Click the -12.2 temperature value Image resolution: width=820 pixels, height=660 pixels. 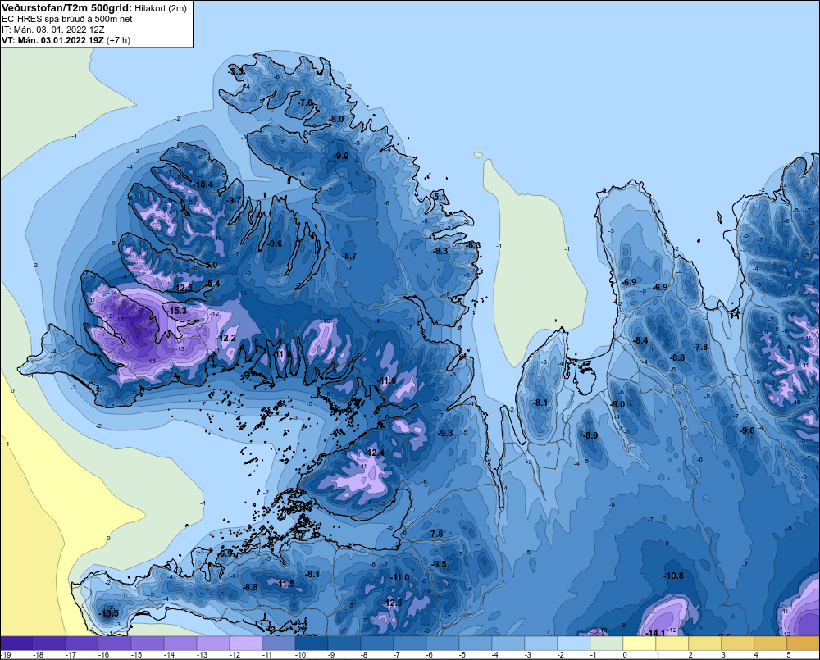(x=226, y=338)
